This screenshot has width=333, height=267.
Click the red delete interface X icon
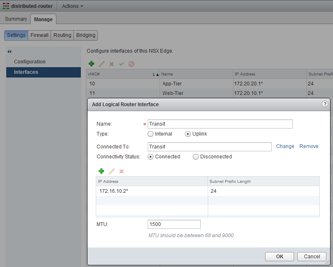pyautogui.click(x=111, y=64)
